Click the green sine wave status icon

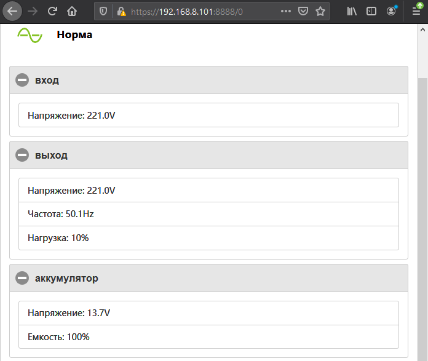point(30,35)
